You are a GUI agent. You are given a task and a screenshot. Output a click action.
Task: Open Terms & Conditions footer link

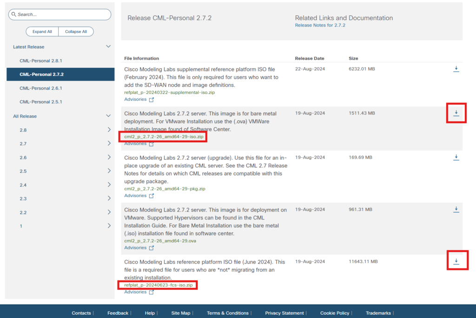(228, 313)
